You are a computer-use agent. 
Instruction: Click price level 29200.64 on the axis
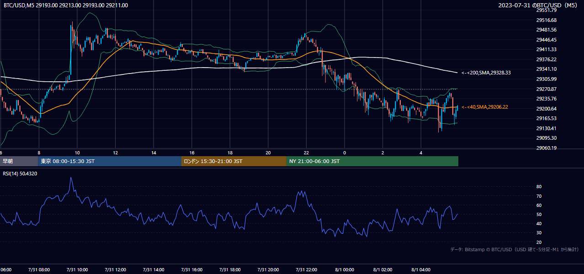click(x=546, y=109)
